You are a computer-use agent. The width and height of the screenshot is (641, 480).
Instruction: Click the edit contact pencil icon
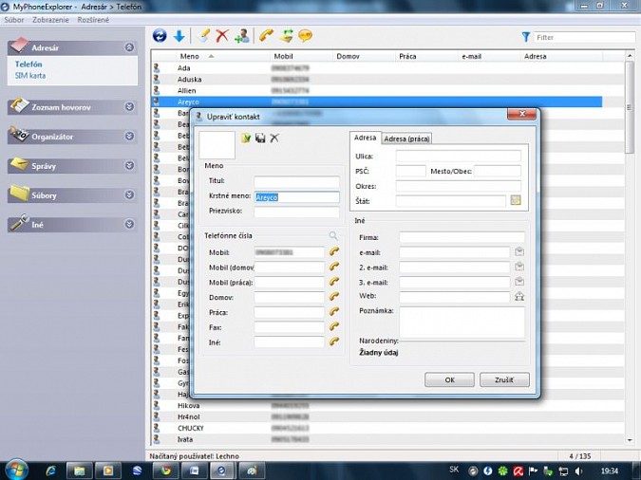tap(203, 36)
